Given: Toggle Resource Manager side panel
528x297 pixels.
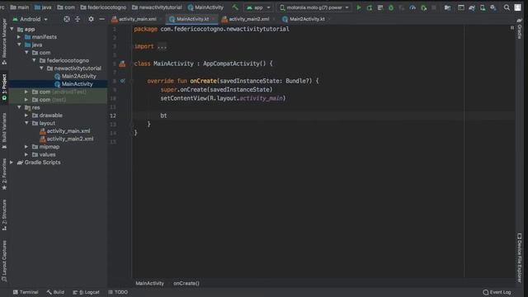Looking at the screenshot, I should tap(4, 41).
